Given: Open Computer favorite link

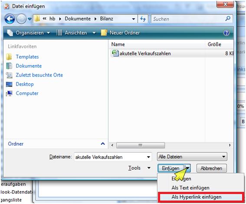Looking at the screenshot, I should 27,93.
